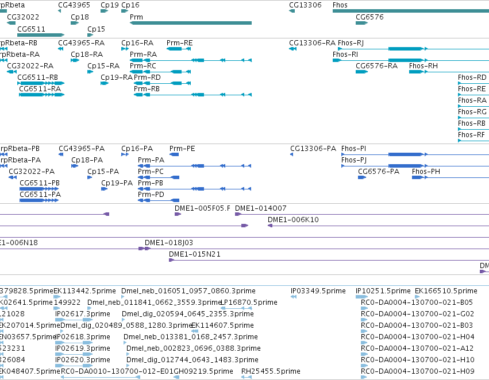This screenshot has height=380, width=489.
Task: Select the Prm gene feature bar
Action: (191, 23)
